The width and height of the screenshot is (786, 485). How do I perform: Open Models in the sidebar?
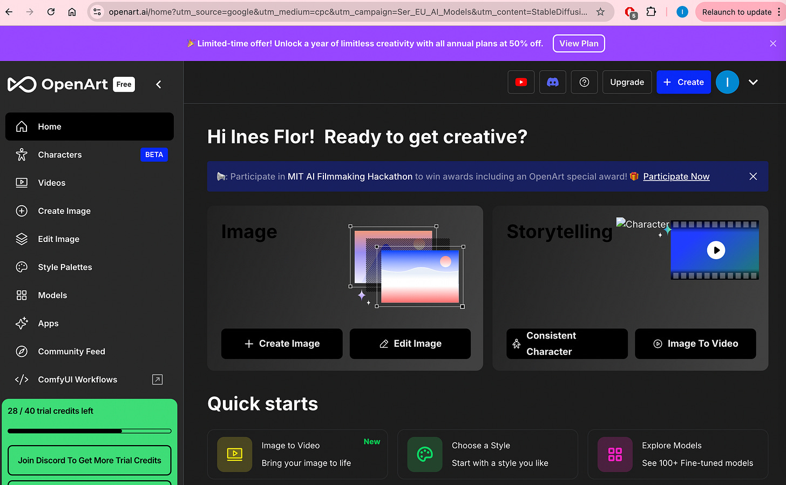pos(90,295)
